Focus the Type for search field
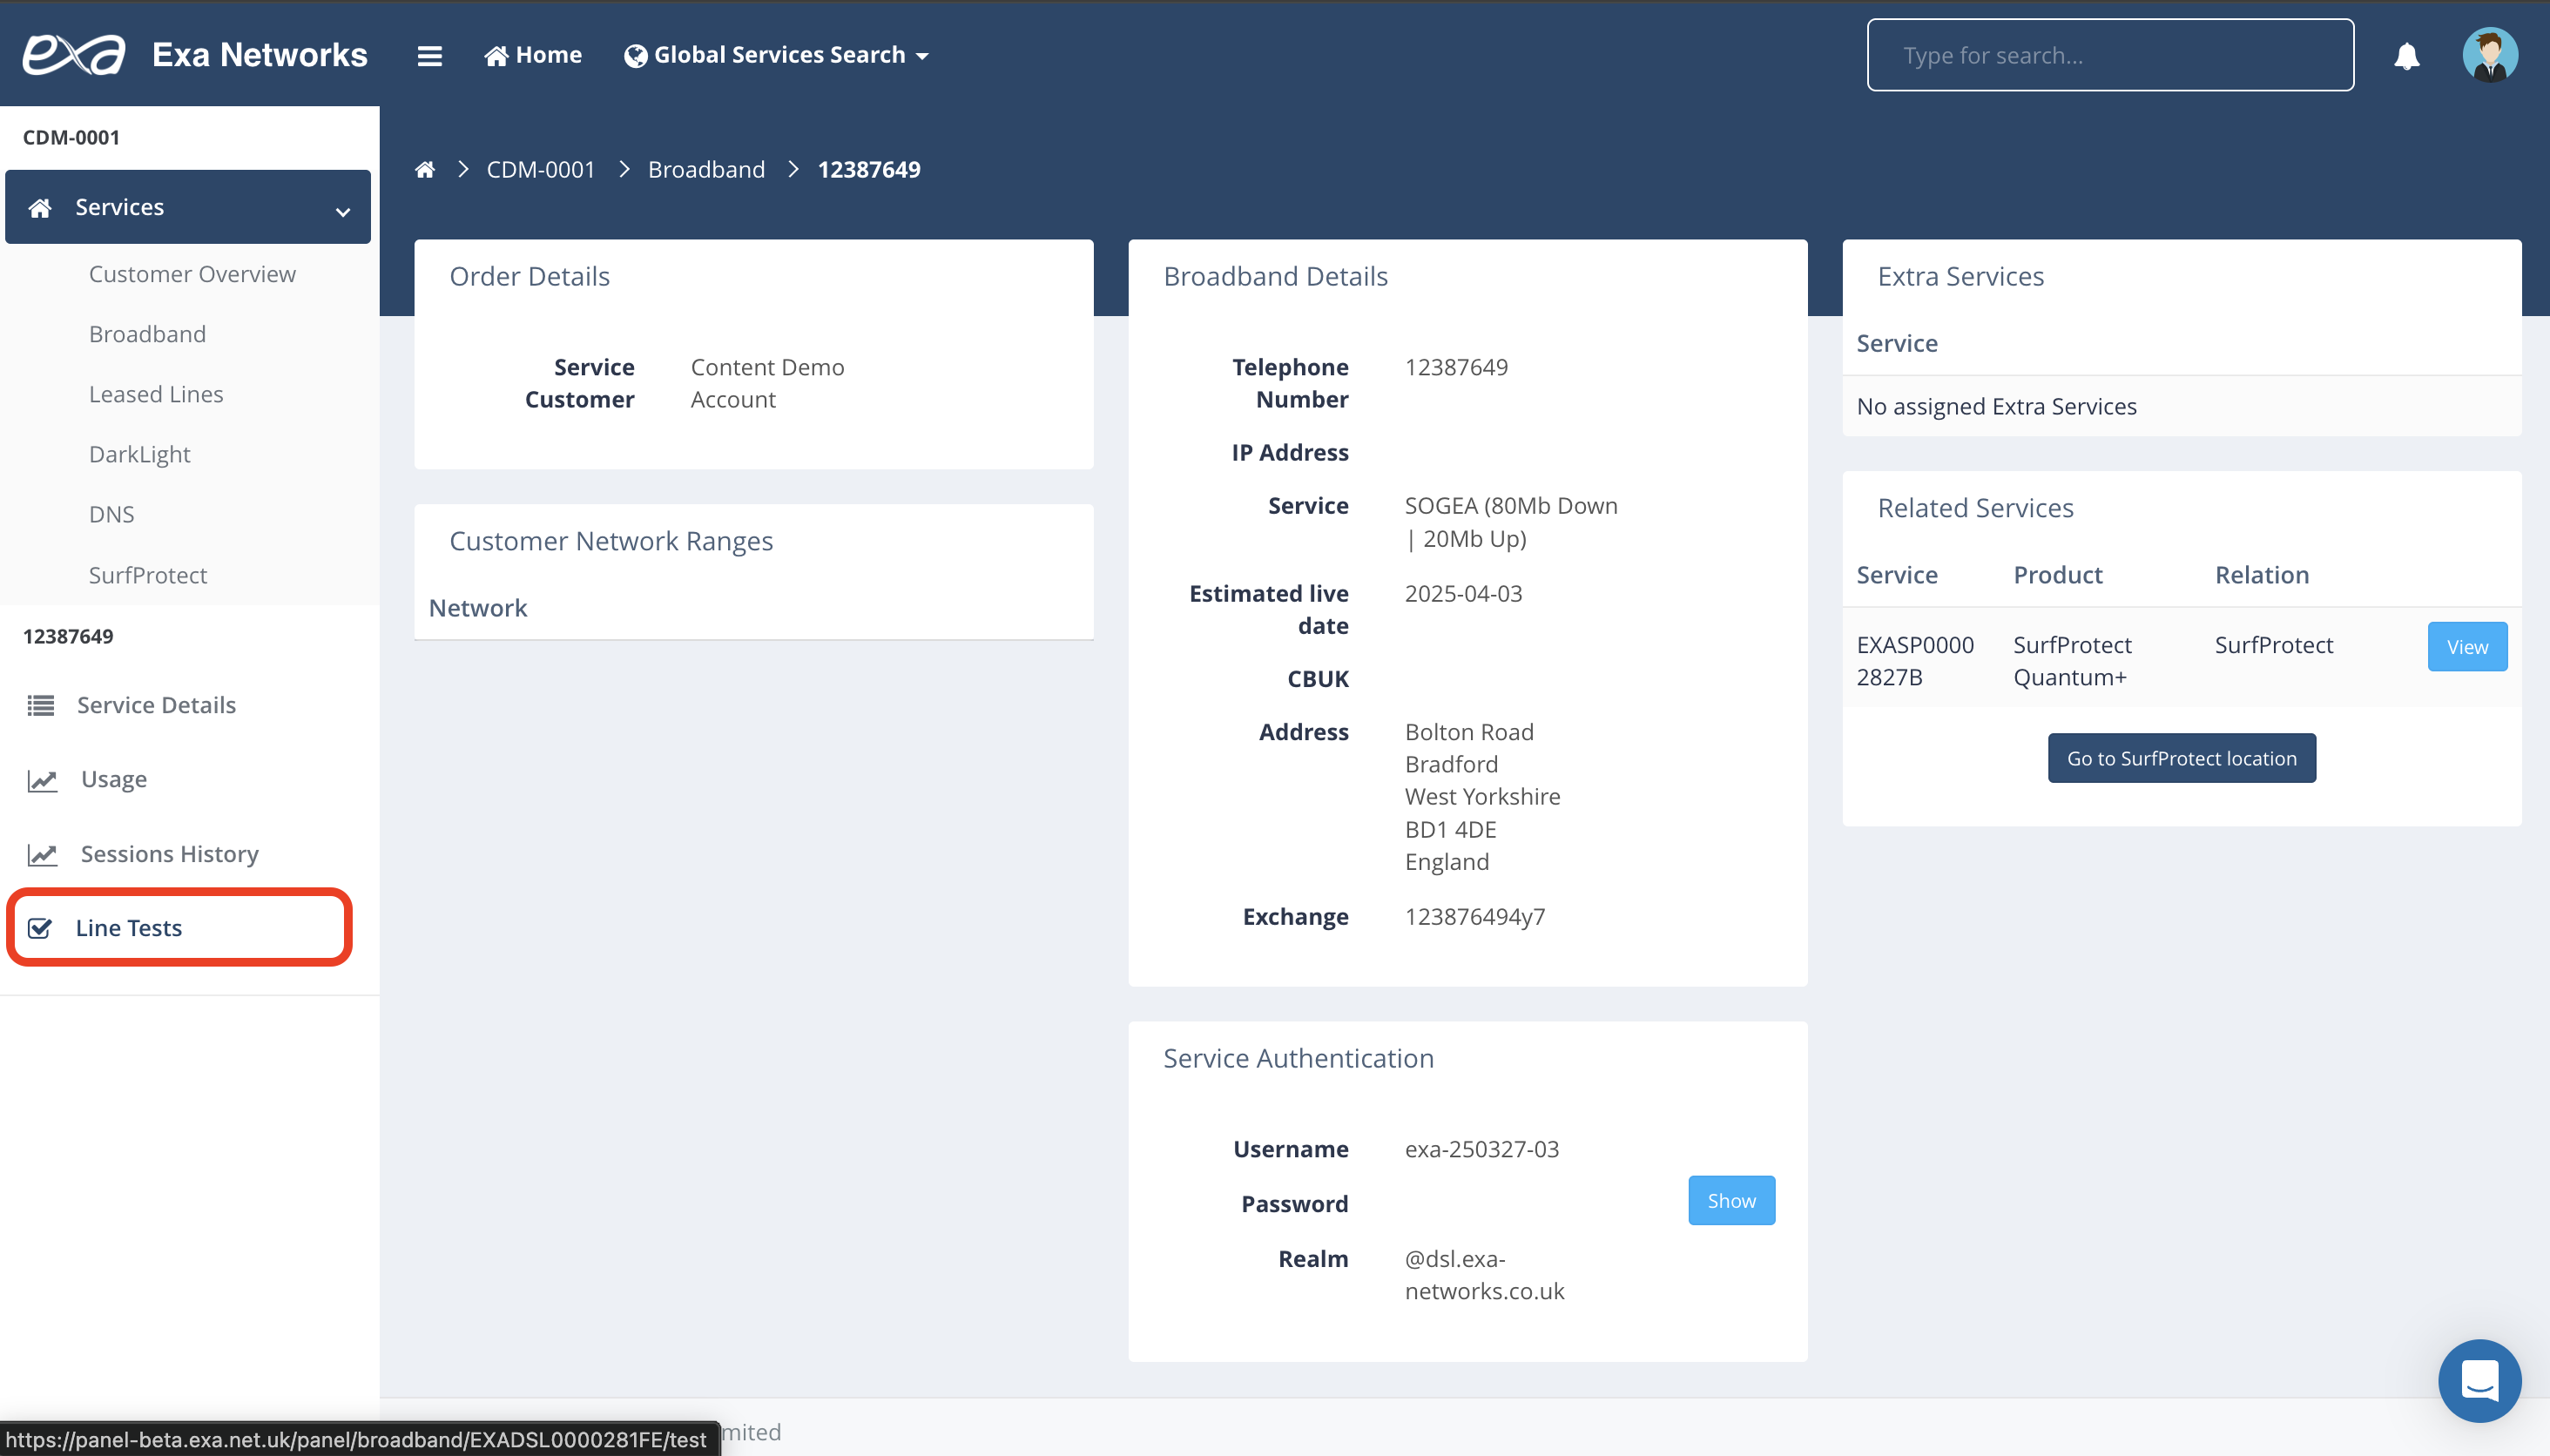This screenshot has width=2550, height=1456. 2110,55
